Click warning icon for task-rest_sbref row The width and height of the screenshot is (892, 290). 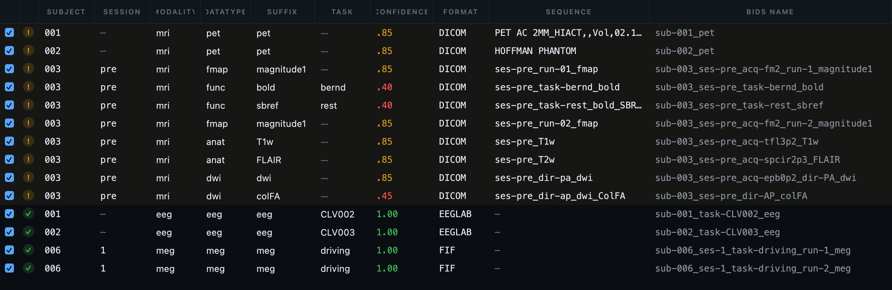28,105
